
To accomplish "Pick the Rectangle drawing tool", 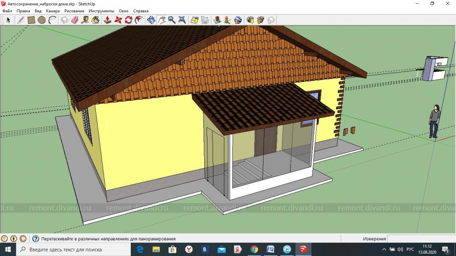I will (x=31, y=20).
